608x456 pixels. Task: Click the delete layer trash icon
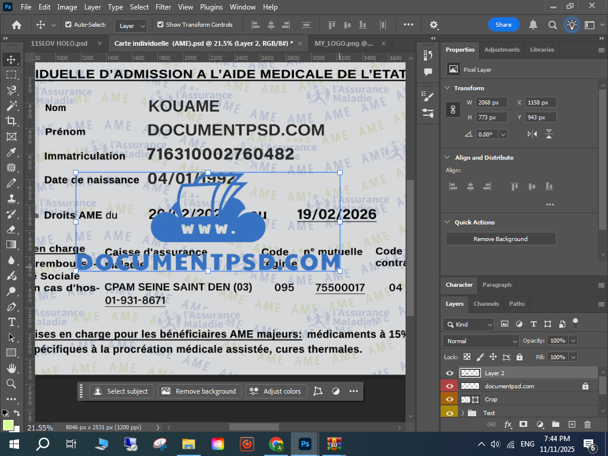(x=587, y=425)
